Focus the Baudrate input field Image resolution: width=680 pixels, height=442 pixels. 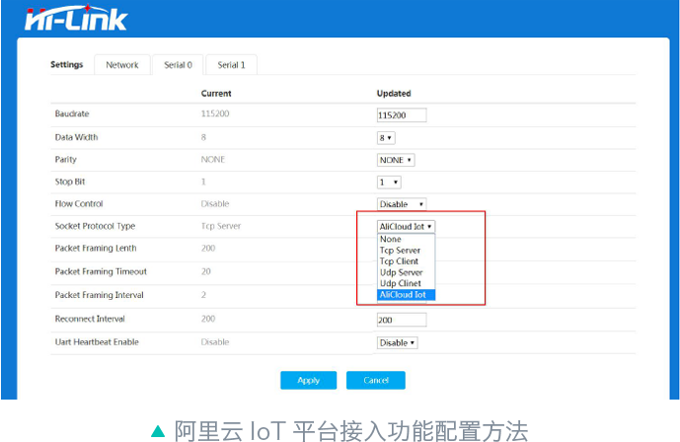coord(402,115)
